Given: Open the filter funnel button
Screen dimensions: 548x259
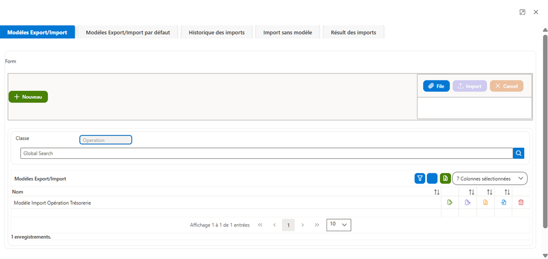Looking at the screenshot, I should pos(420,178).
